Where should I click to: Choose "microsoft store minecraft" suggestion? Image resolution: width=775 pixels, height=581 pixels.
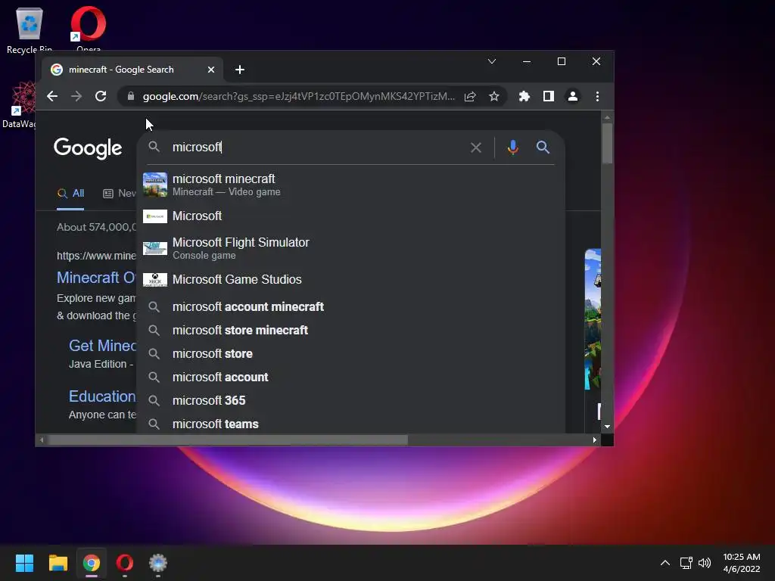(x=351, y=330)
